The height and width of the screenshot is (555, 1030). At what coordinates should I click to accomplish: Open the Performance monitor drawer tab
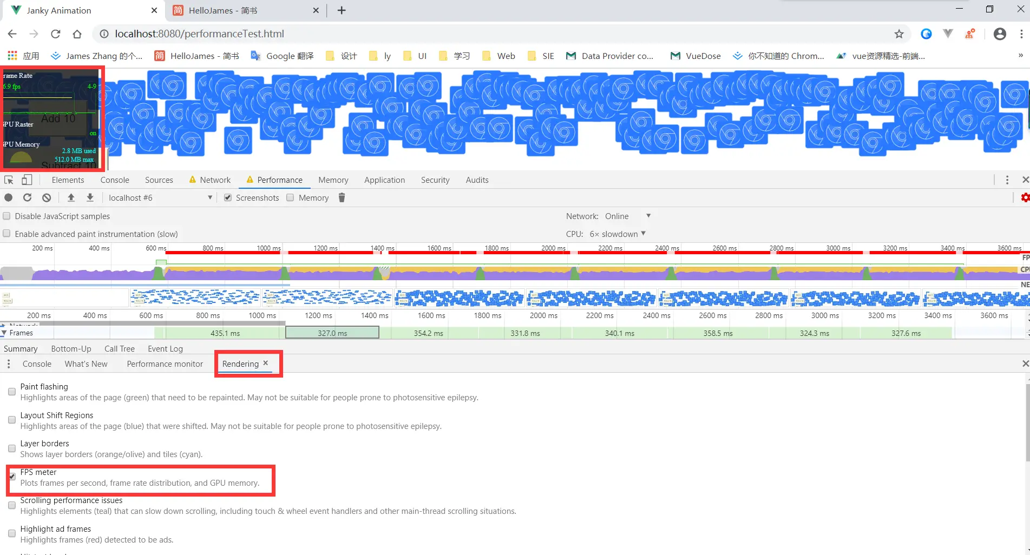point(165,364)
